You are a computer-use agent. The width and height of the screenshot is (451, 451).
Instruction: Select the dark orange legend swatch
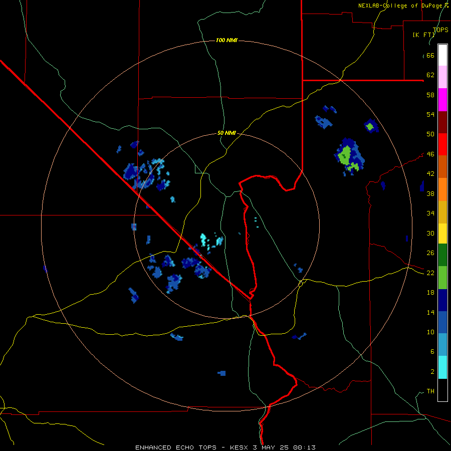(x=442, y=166)
